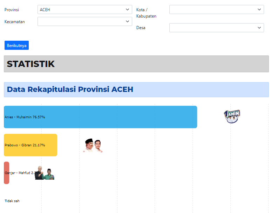This screenshot has width=277, height=213.
Task: Expand the Kecamatan dropdown
Action: (85, 21)
